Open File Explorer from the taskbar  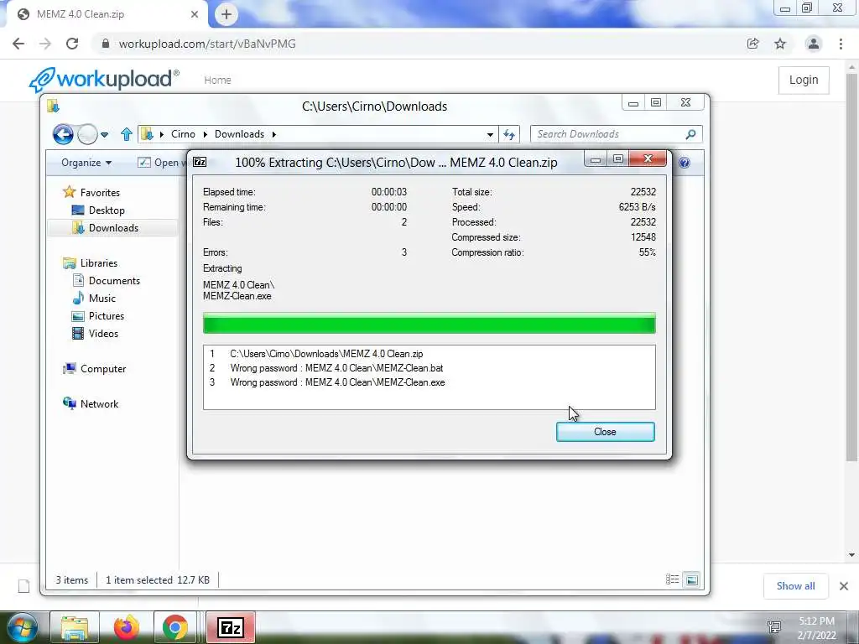click(x=75, y=627)
